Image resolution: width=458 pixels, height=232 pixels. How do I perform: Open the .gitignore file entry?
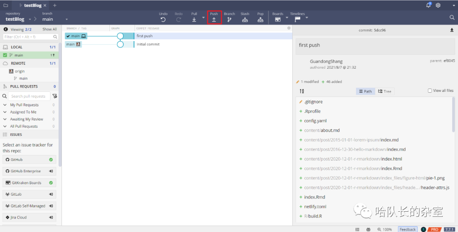[313, 102]
